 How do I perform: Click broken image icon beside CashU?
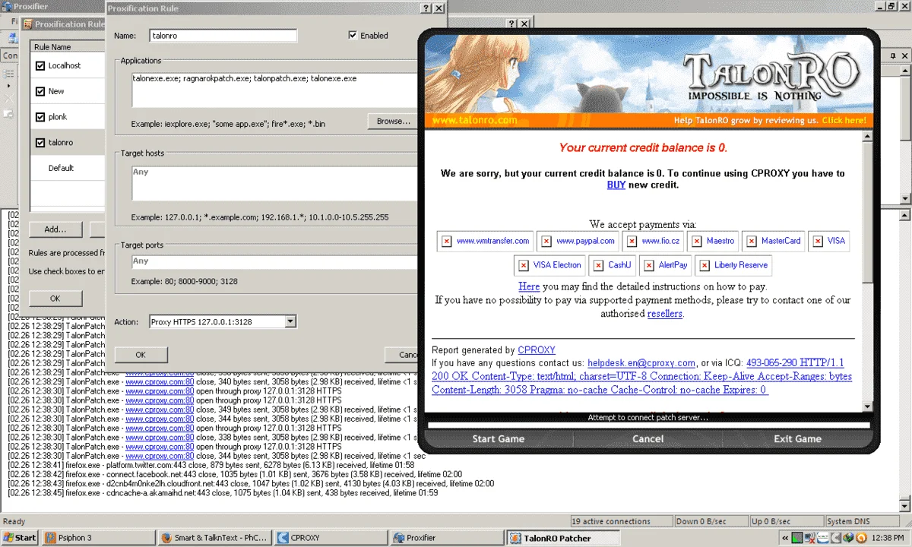tap(598, 265)
